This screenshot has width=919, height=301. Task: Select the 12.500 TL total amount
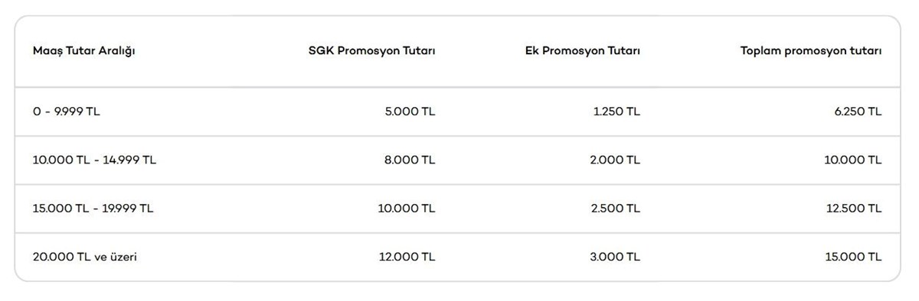pyautogui.click(x=853, y=209)
